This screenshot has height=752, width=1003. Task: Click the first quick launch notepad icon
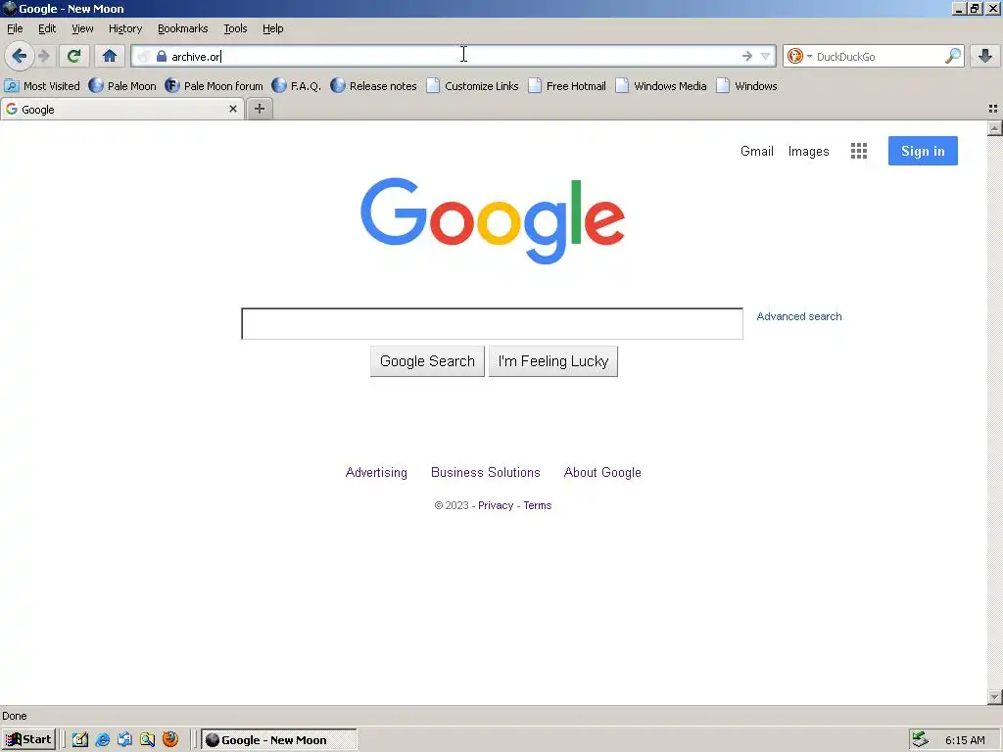[x=80, y=740]
